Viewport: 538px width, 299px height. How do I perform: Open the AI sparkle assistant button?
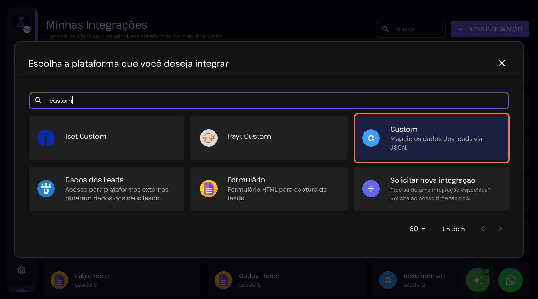(478, 280)
